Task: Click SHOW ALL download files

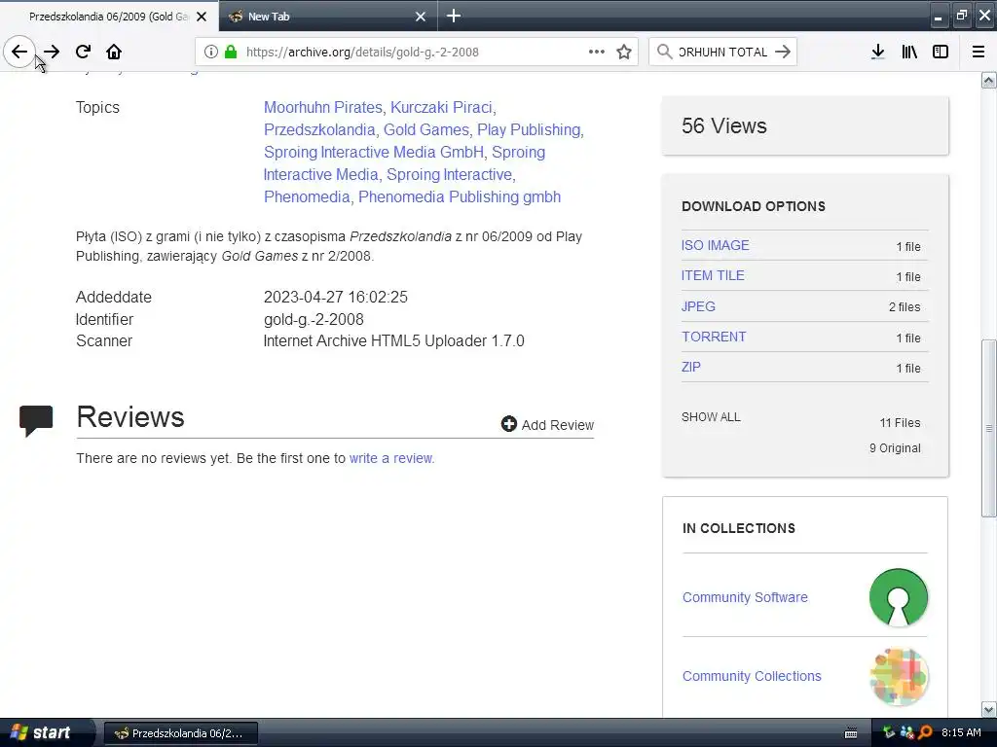Action: [x=711, y=417]
